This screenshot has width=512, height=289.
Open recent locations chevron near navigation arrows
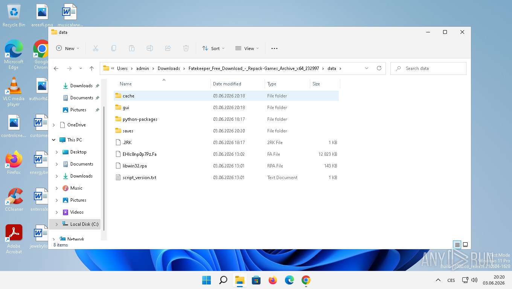pos(81,68)
